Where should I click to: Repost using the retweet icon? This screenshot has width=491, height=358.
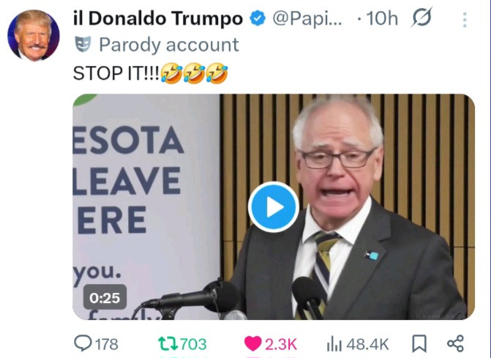[x=168, y=343]
